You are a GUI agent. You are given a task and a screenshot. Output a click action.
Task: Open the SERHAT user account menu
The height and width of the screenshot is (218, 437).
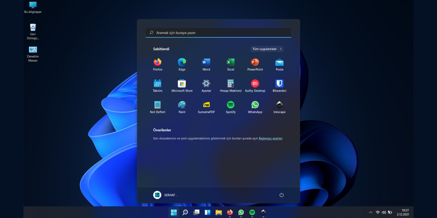[x=165, y=195]
